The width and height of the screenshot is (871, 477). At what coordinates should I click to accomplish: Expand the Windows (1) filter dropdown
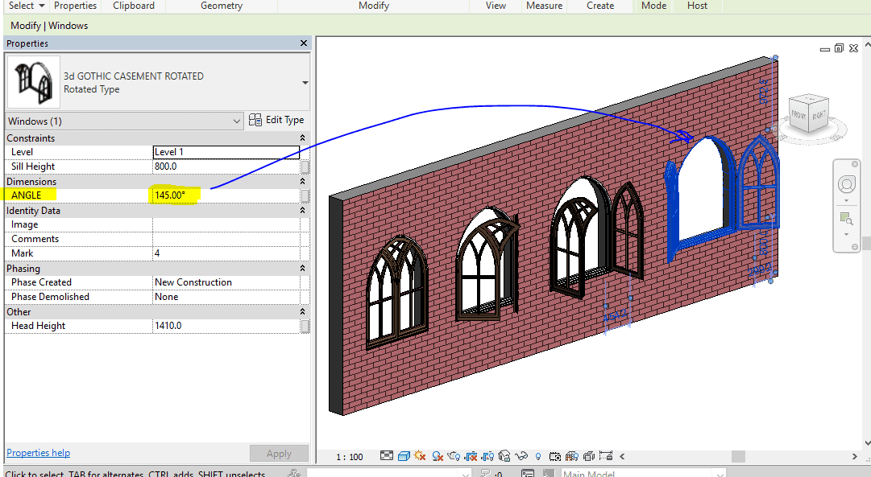(x=237, y=121)
